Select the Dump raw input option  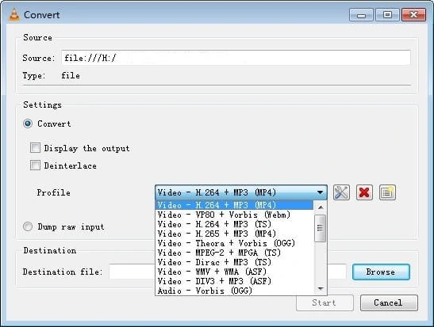pyautogui.click(x=28, y=226)
